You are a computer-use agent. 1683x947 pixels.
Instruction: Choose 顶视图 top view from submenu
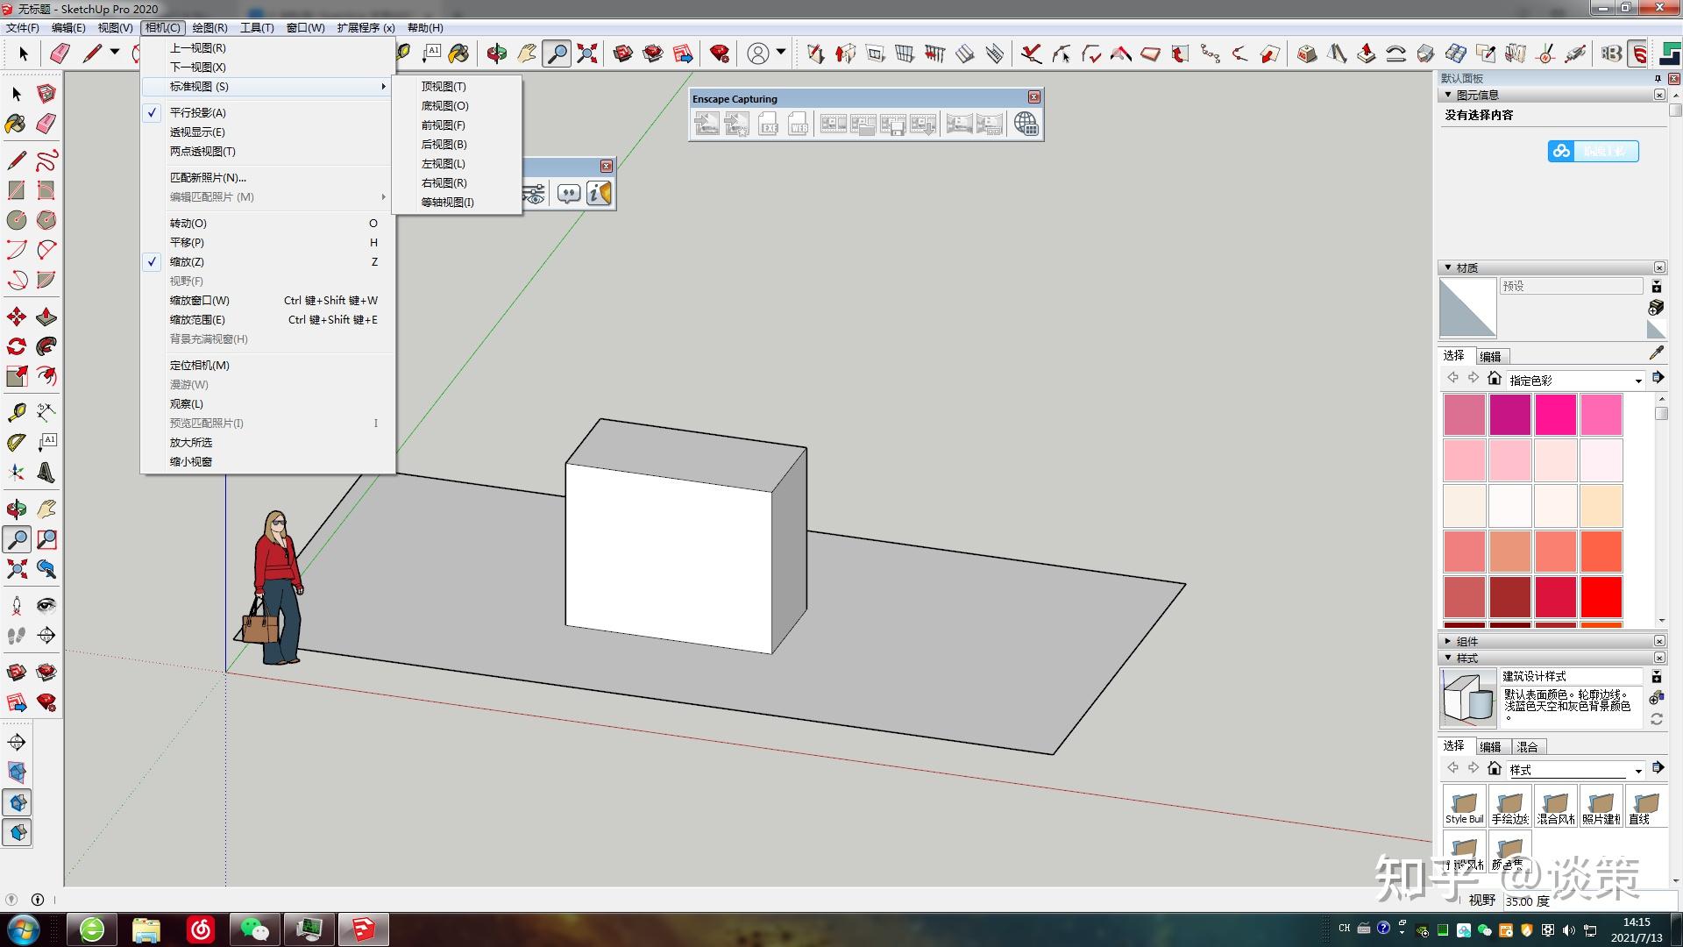(444, 86)
